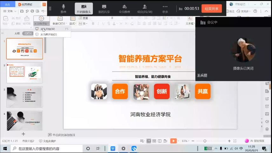The width and height of the screenshot is (272, 153).
Task: Open Settings gear on Windows taskbar
Action: coord(123,149)
